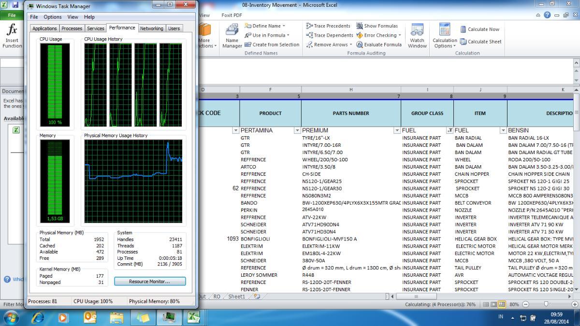Open Windows Media Player from taskbar
This screenshot has width=580, height=326.
(x=63, y=317)
